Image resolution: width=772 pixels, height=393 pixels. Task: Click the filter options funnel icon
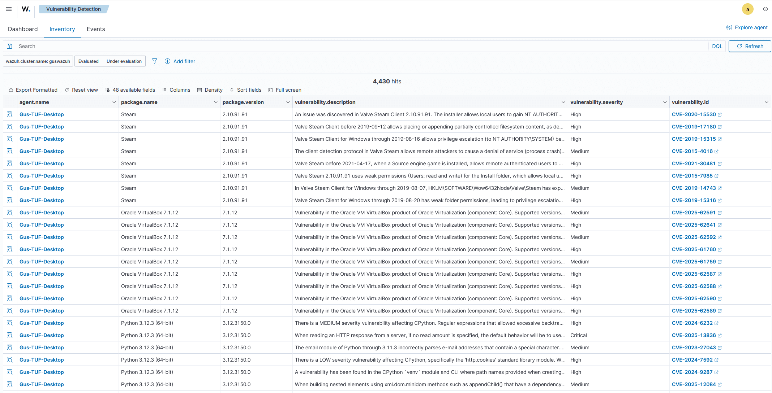[155, 61]
